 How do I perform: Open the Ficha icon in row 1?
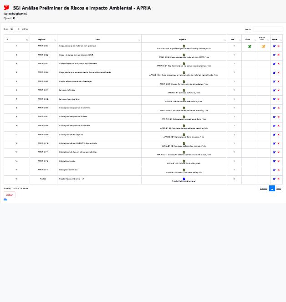point(249,46)
